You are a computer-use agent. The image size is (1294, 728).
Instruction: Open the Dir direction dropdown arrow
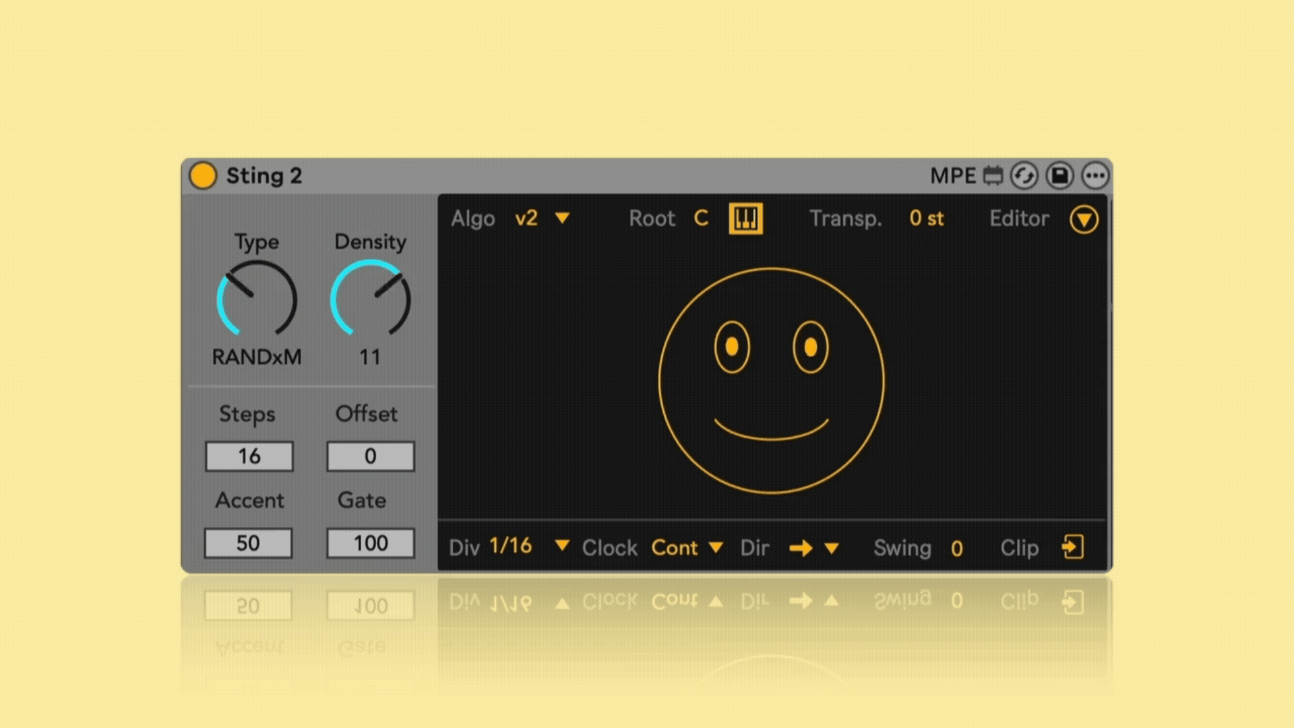[832, 548]
